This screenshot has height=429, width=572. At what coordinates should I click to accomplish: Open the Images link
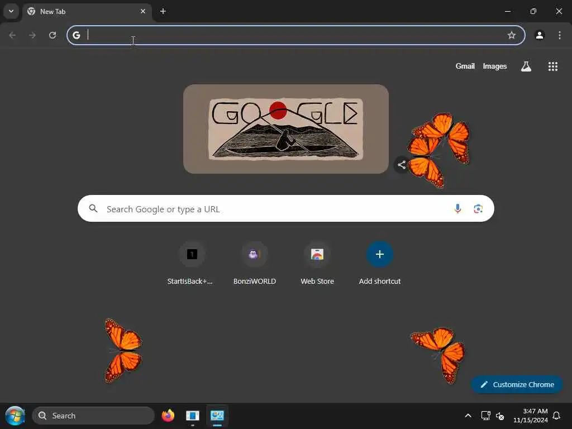pos(495,66)
